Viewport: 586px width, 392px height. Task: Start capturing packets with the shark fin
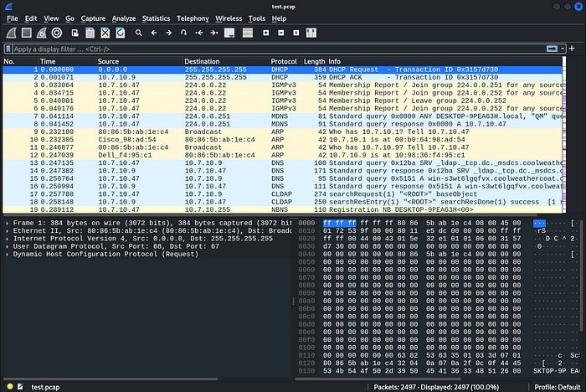pyautogui.click(x=12, y=33)
